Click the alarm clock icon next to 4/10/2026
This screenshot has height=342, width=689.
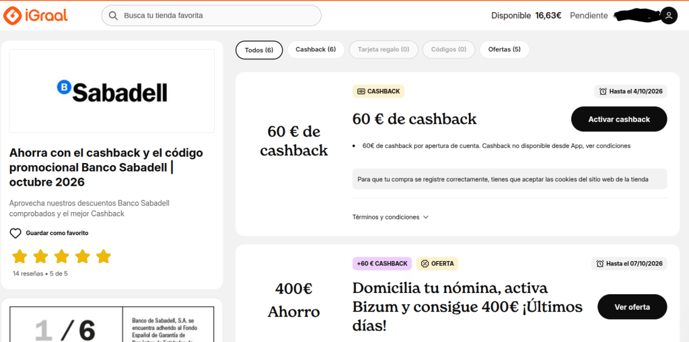[x=603, y=92]
